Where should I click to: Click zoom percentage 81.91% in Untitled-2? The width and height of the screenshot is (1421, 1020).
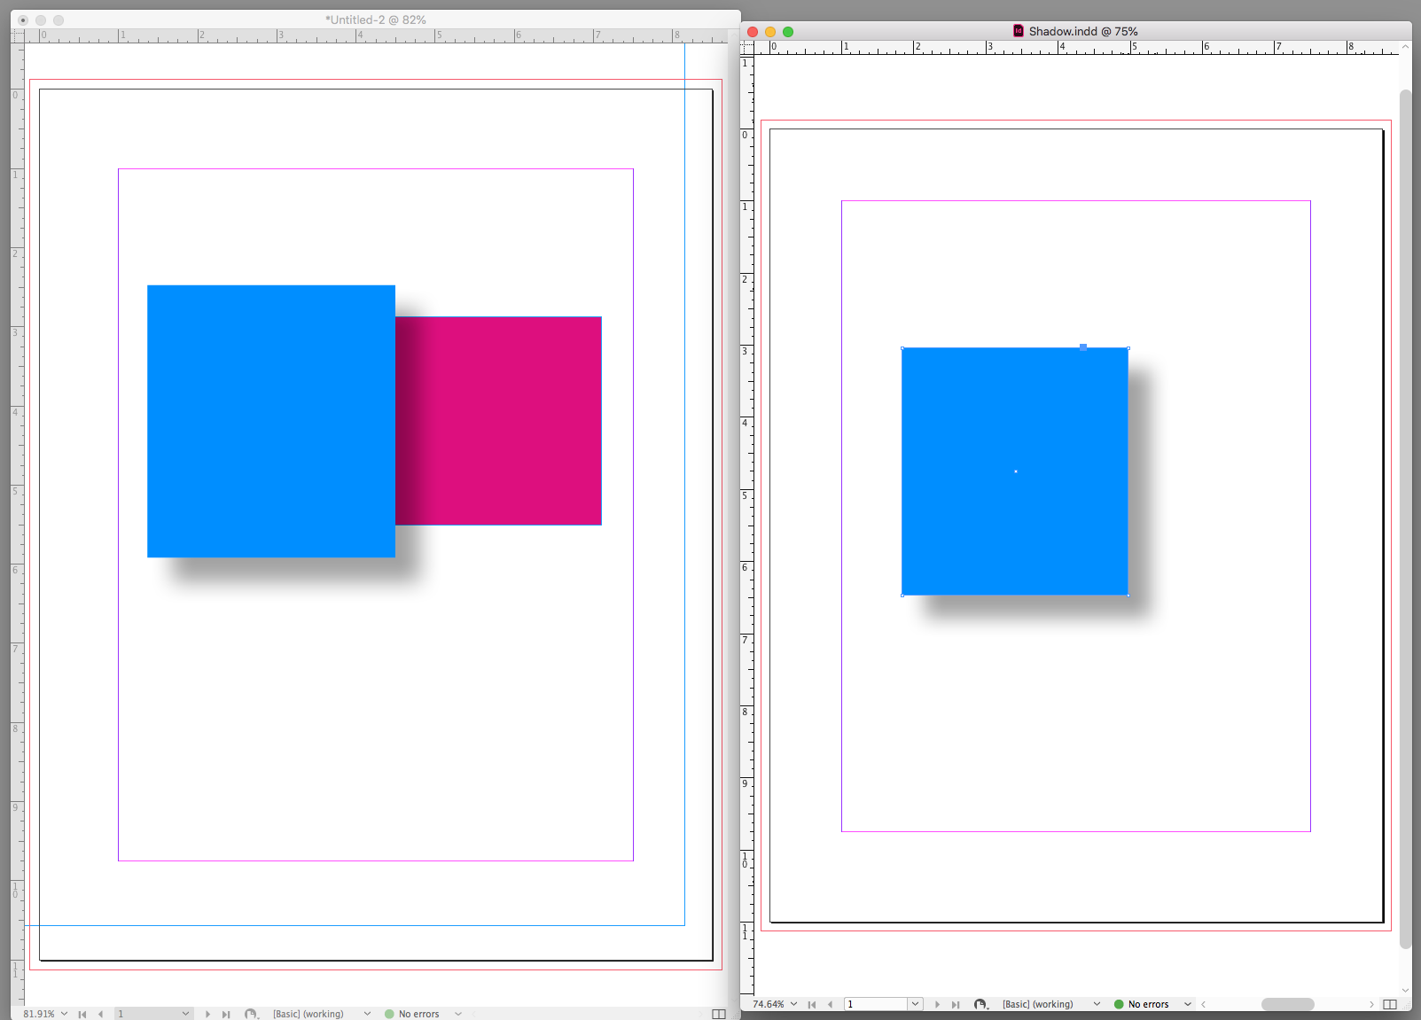tap(39, 1014)
